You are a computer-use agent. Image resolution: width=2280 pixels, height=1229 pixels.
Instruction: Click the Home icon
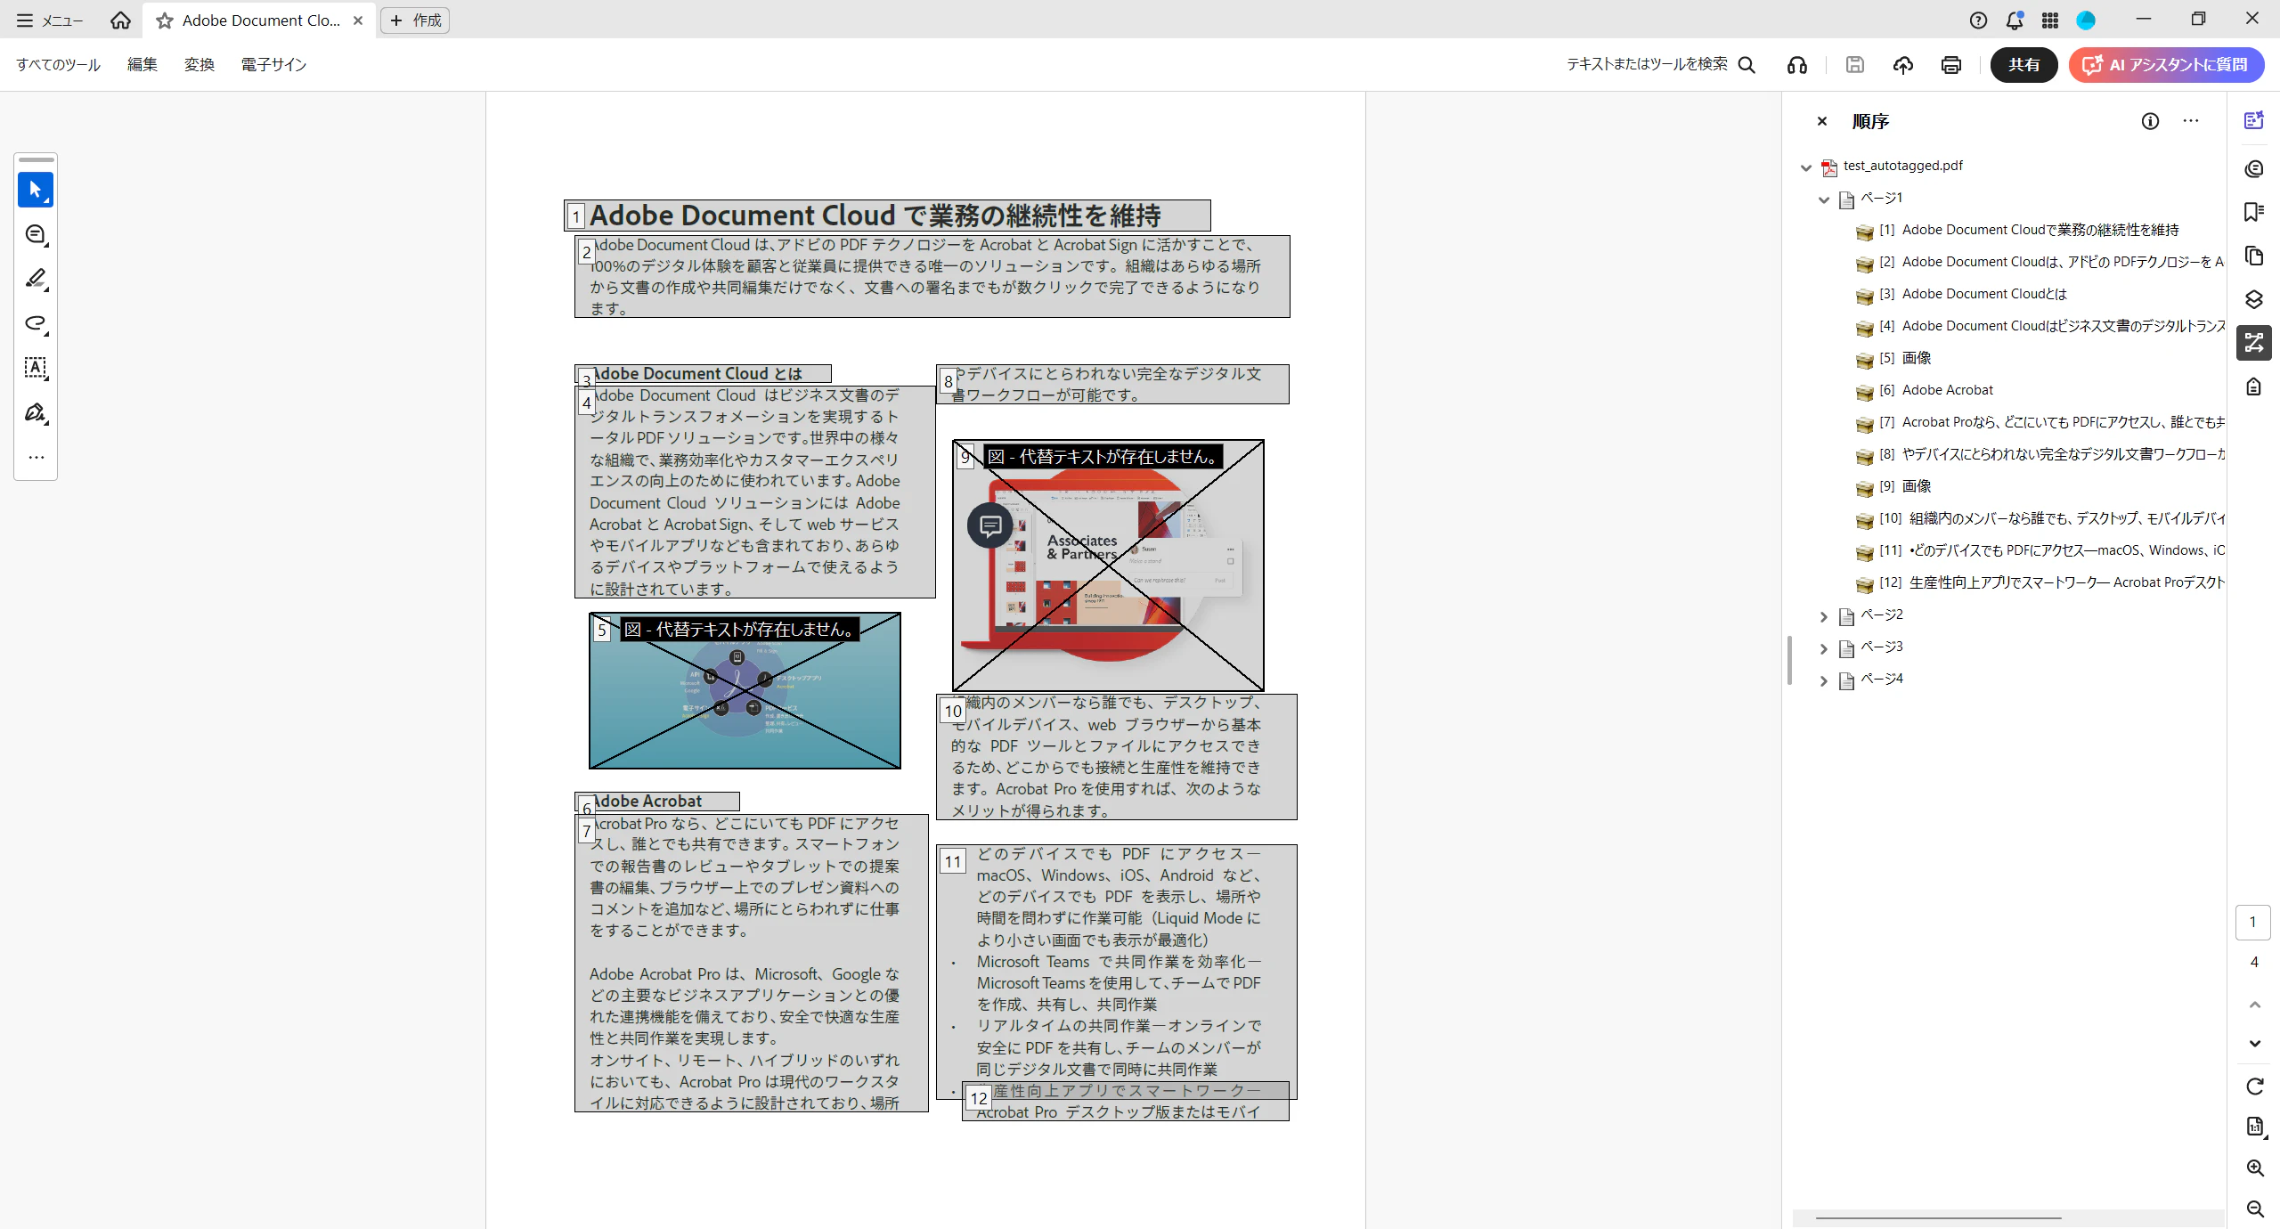(x=120, y=20)
